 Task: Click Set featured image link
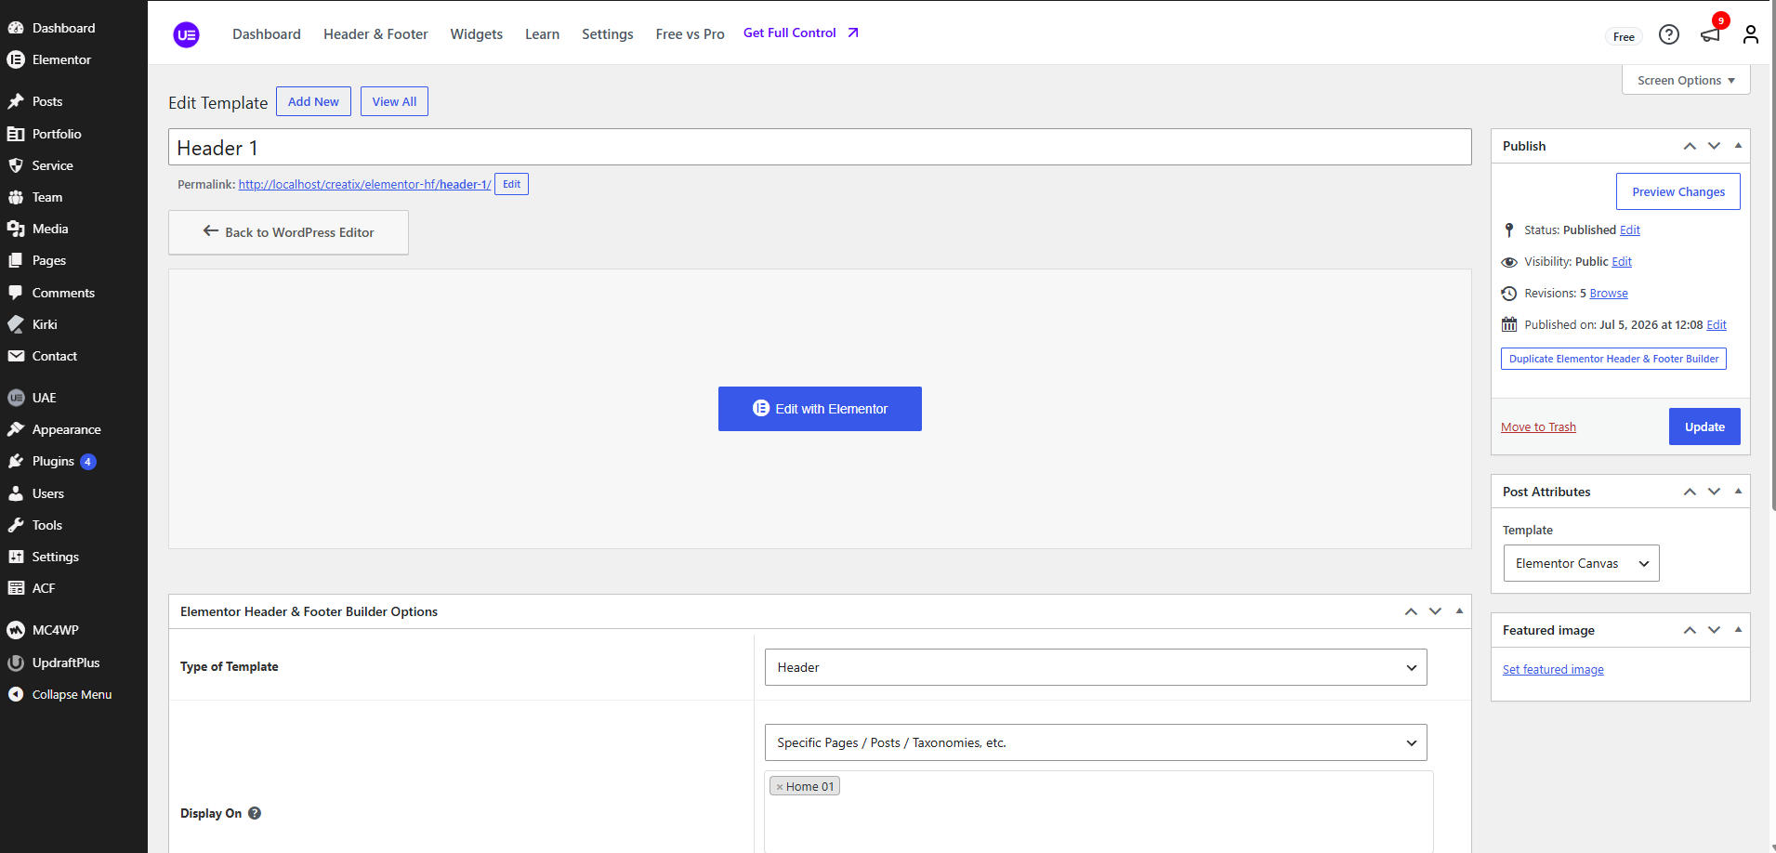[1553, 670]
